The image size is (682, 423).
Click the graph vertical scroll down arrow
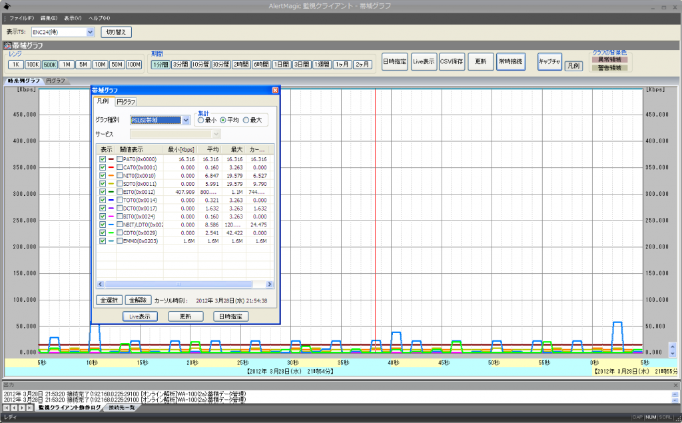click(673, 353)
